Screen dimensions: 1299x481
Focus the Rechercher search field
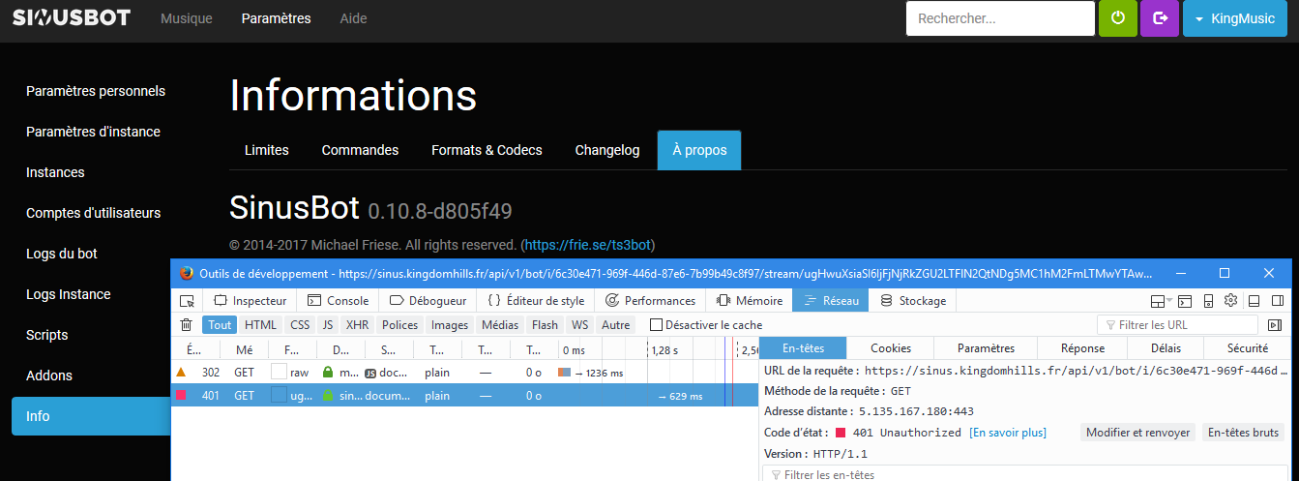[1000, 18]
